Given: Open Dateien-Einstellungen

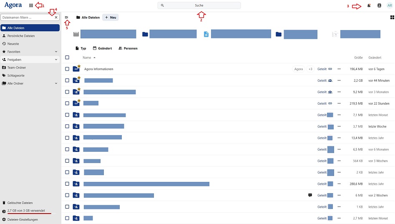Looking at the screenshot, I should coord(22,219).
